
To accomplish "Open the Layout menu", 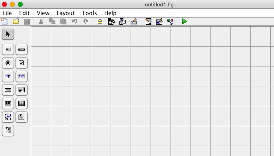I will [x=66, y=13].
